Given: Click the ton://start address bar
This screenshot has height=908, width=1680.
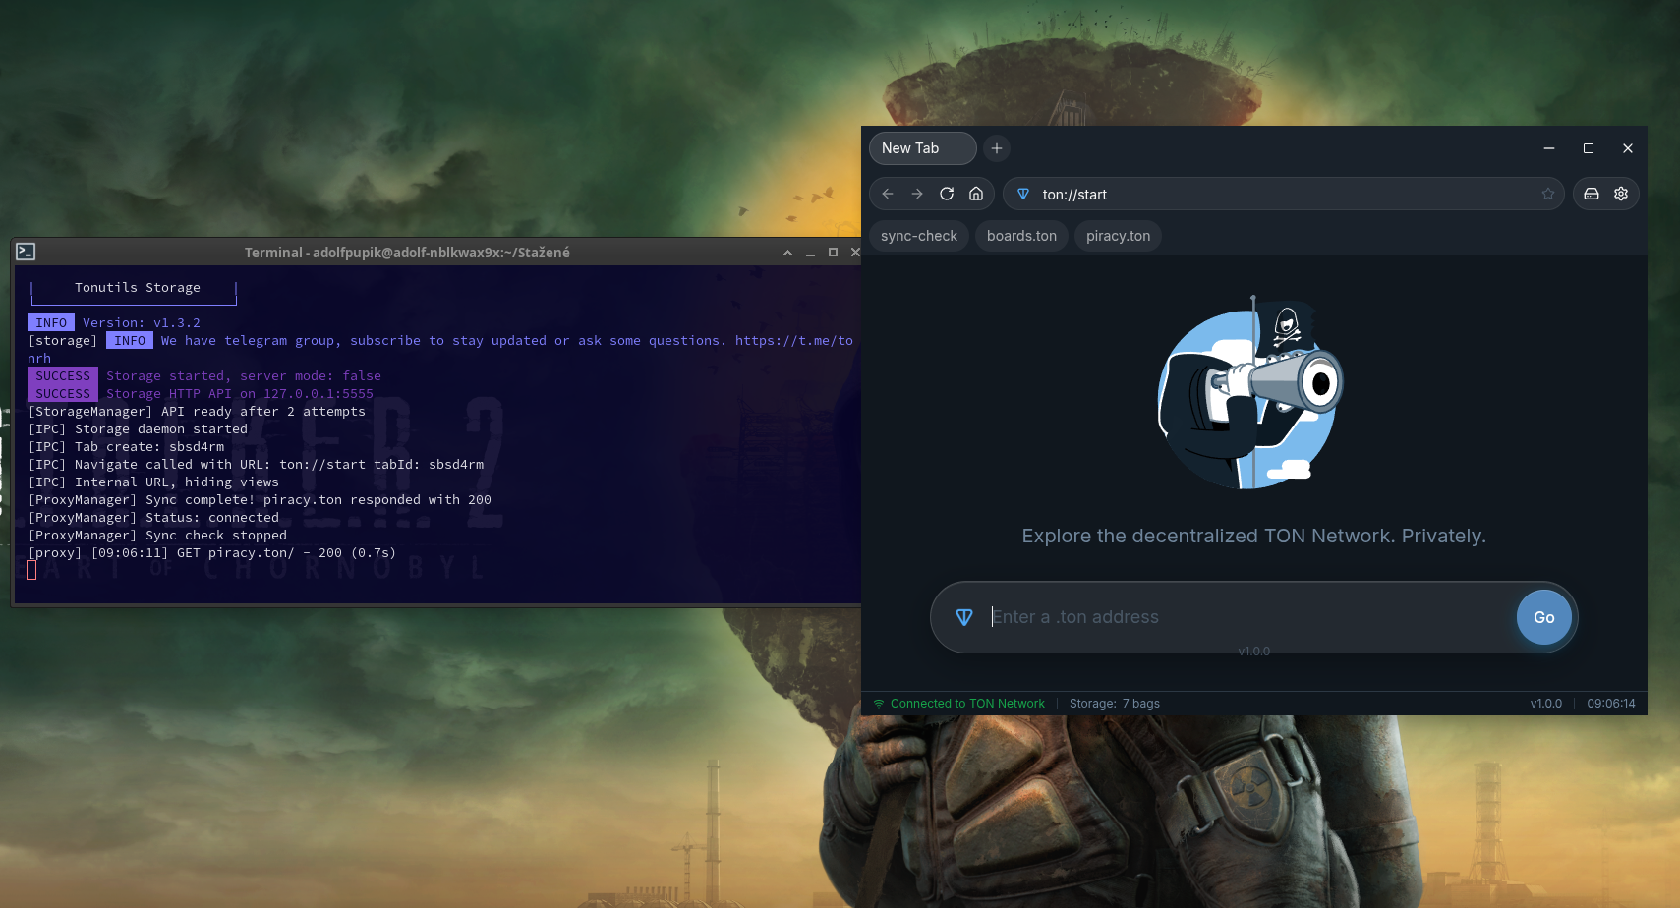Looking at the screenshot, I should click(x=1278, y=195).
